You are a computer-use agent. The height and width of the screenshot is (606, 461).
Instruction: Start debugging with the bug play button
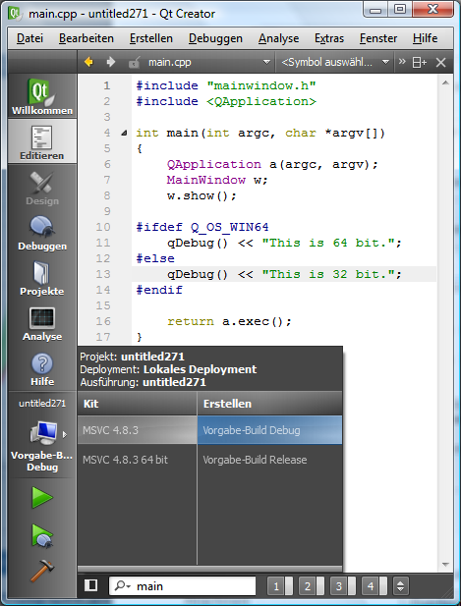click(41, 535)
